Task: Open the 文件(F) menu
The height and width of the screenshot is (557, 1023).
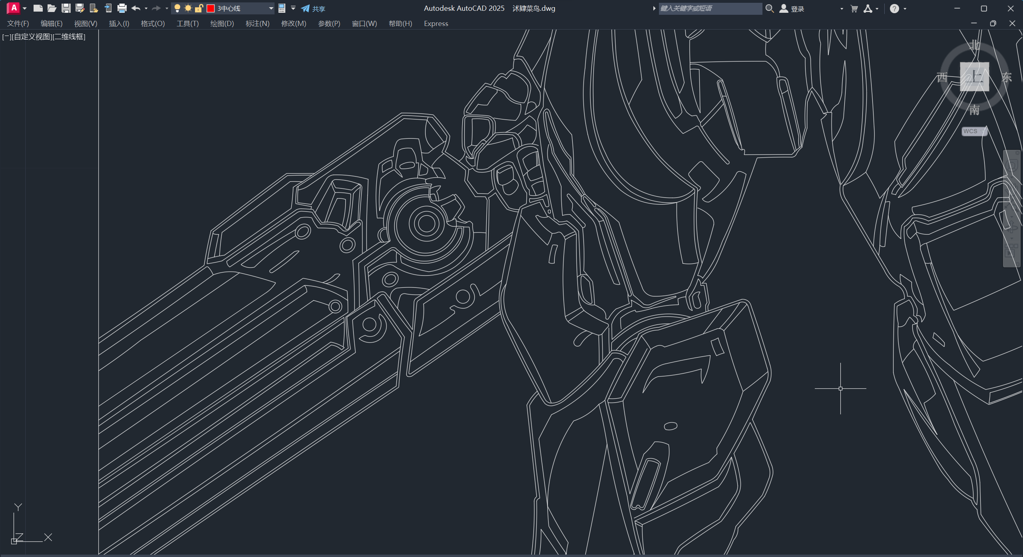Action: (x=18, y=24)
